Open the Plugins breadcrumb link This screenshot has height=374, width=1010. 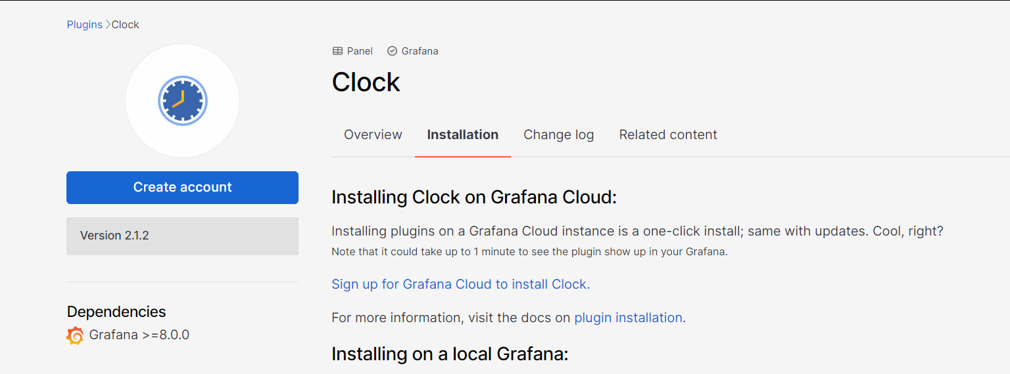[x=85, y=25]
